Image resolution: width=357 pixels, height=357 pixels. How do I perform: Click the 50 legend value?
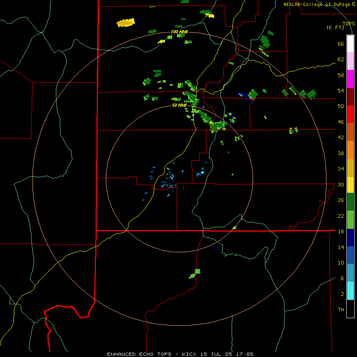point(341,106)
